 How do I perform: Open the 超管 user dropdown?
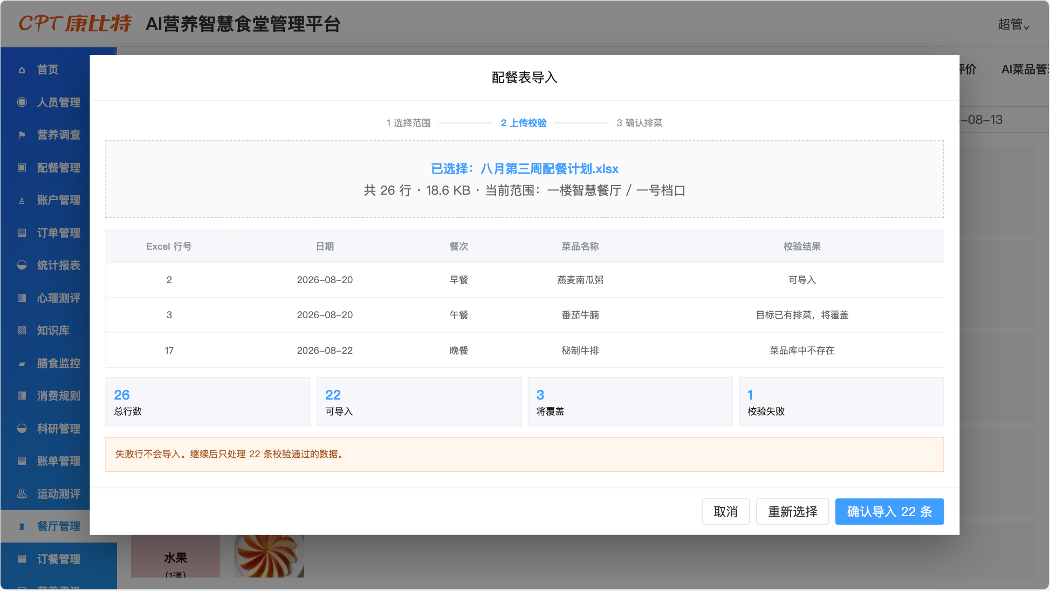(x=1013, y=24)
